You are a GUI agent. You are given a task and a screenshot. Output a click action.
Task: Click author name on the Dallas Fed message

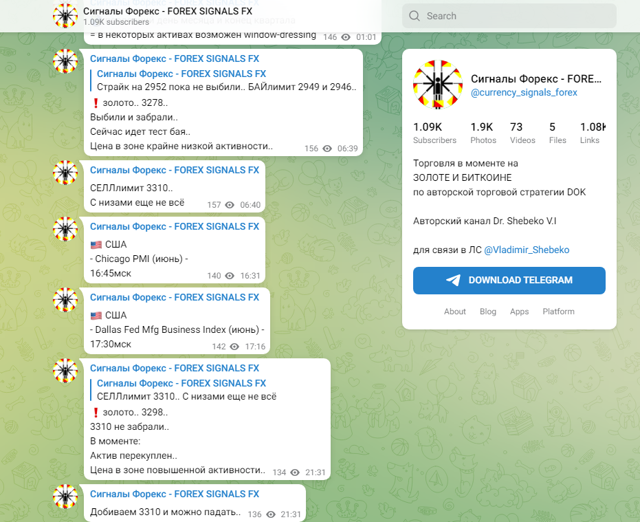pyautogui.click(x=175, y=297)
